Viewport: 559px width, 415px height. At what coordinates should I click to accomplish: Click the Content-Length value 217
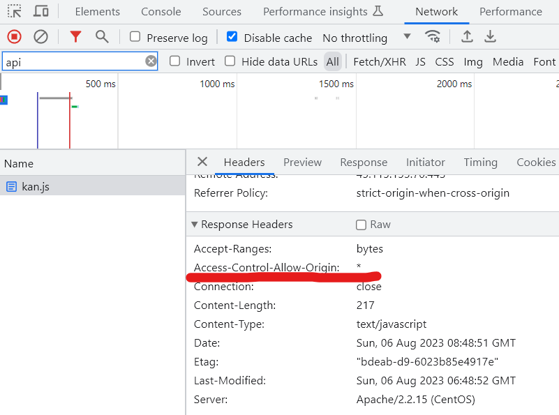click(366, 305)
